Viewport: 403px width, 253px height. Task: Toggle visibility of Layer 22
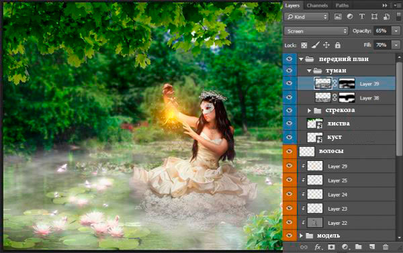click(x=289, y=222)
